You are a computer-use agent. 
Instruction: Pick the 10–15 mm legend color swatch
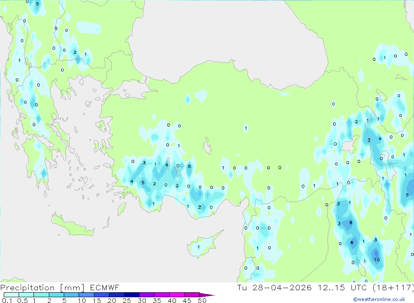87,295
